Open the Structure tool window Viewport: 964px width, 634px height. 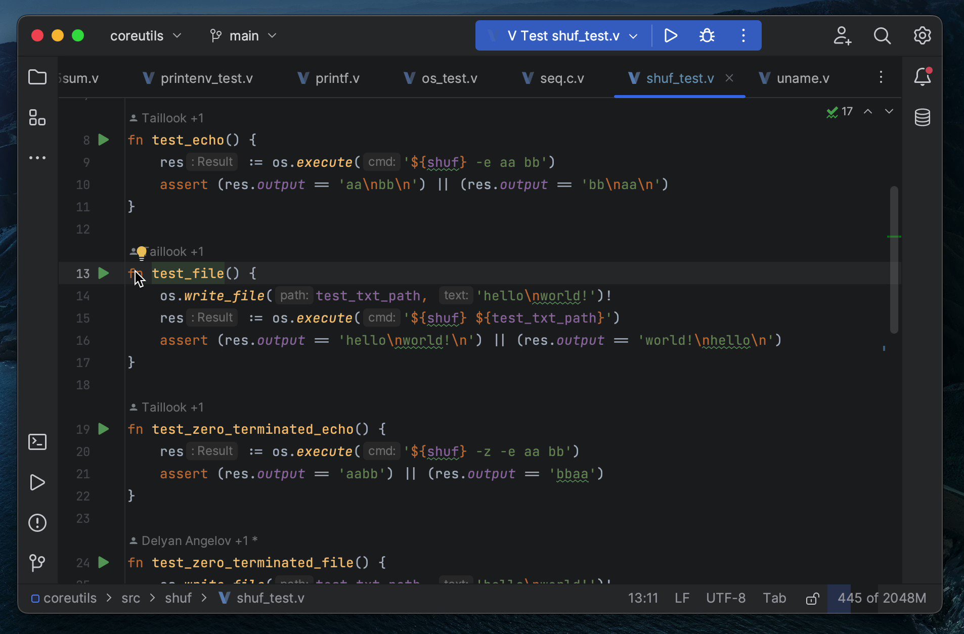[37, 117]
